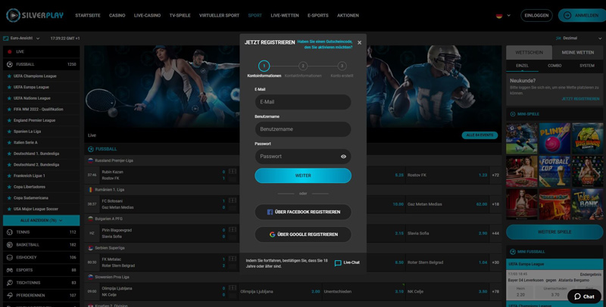Open Basketball sports category
606x307 pixels.
[x=42, y=245]
